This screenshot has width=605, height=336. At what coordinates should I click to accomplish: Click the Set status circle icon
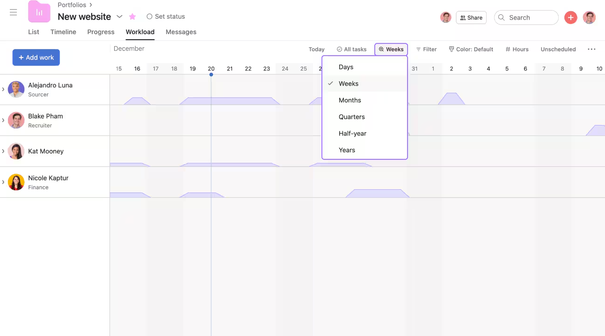(149, 16)
